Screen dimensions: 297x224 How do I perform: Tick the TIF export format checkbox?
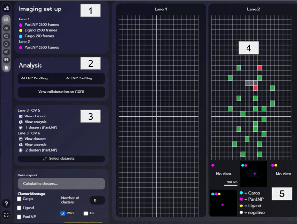(86, 214)
